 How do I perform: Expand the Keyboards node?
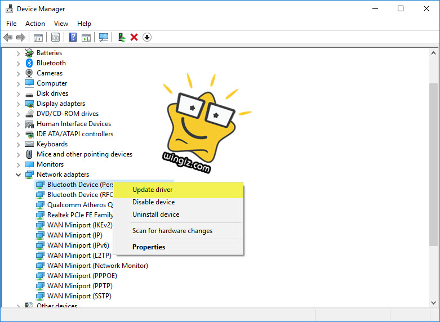click(x=18, y=145)
